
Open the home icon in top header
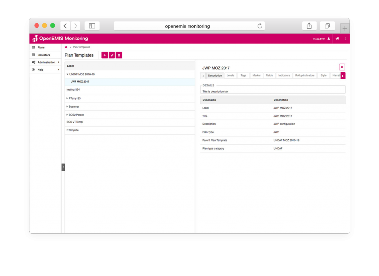coord(337,39)
